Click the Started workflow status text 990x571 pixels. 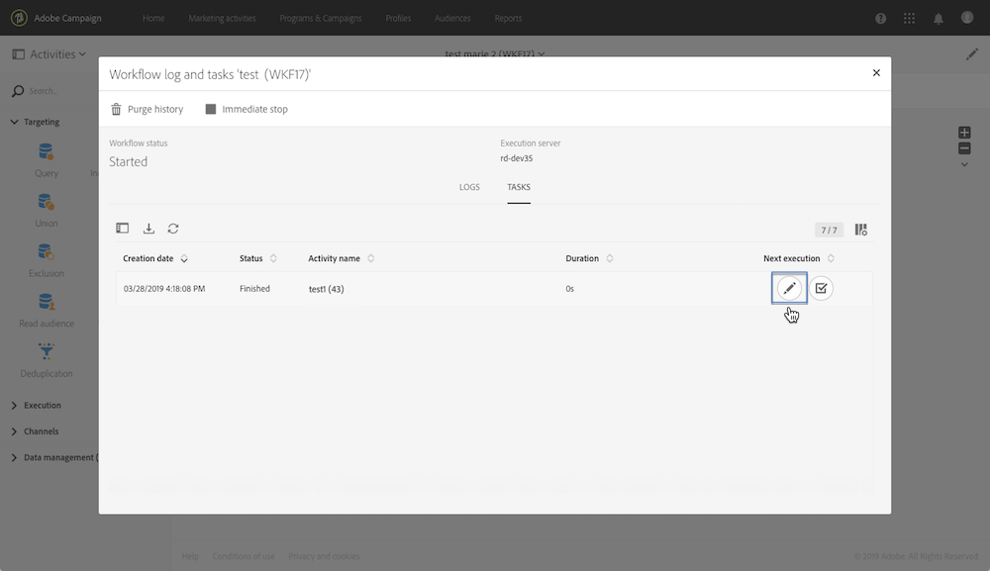[128, 161]
